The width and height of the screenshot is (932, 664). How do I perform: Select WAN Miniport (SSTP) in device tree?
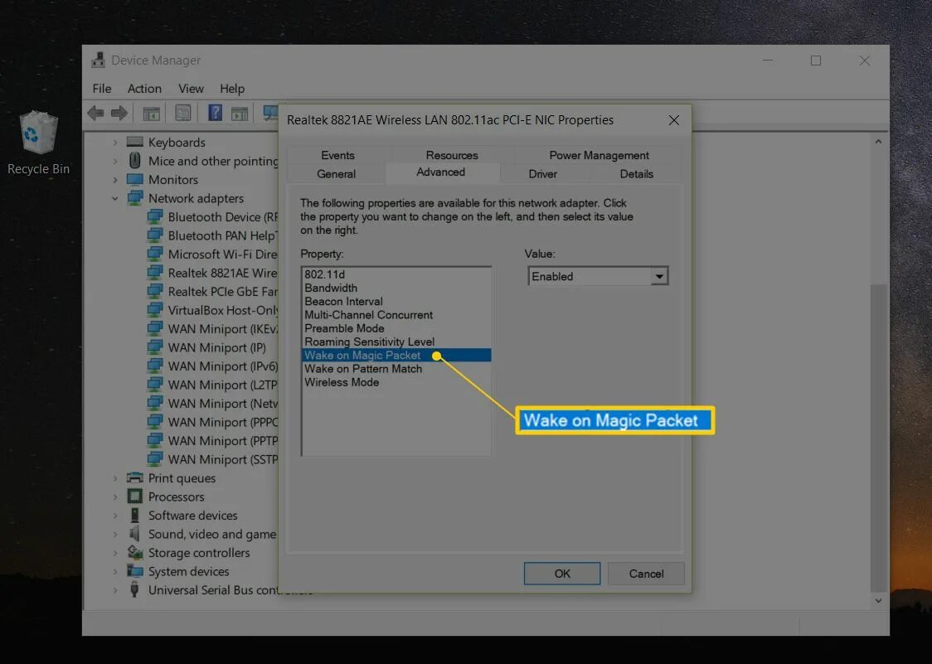222,459
